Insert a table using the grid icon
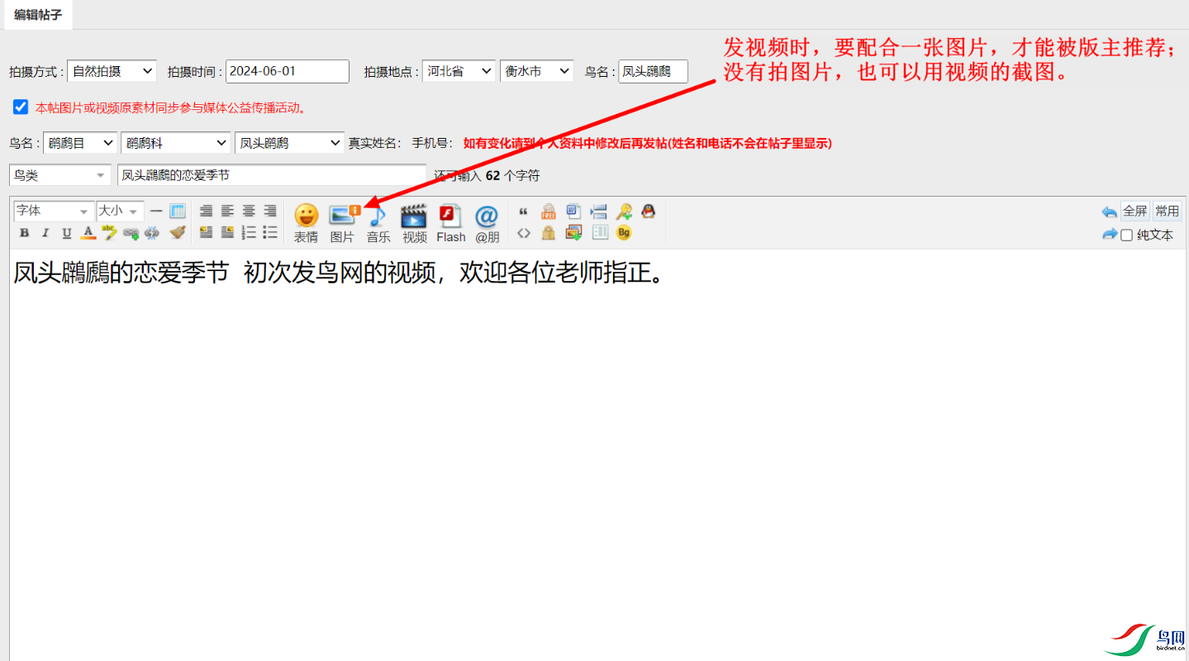The height and width of the screenshot is (661, 1189). [x=177, y=212]
